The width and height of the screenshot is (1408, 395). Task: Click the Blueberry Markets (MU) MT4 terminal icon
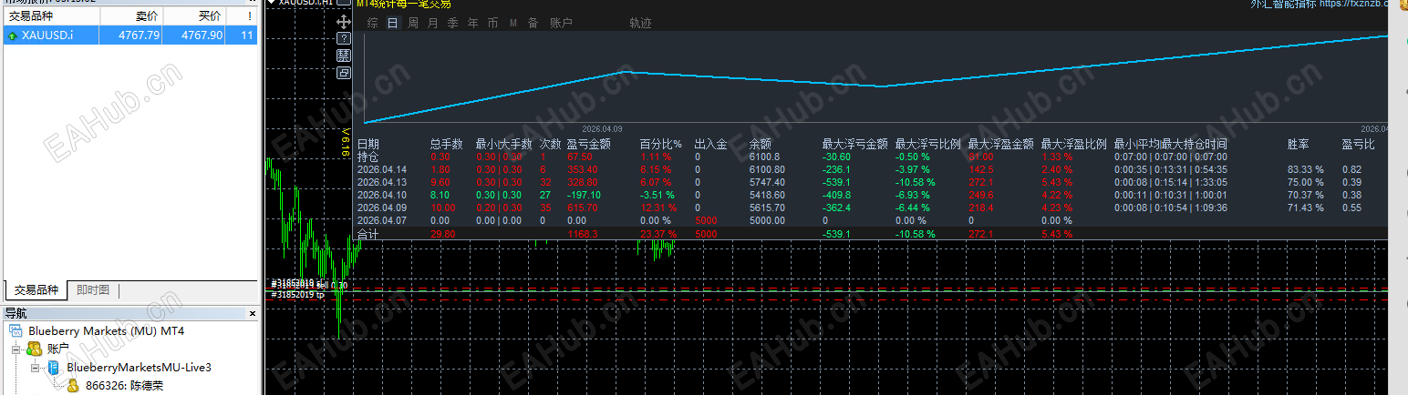coord(16,331)
